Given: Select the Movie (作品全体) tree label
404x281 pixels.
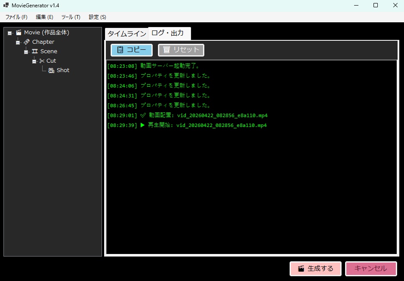Looking at the screenshot, I should (x=46, y=33).
